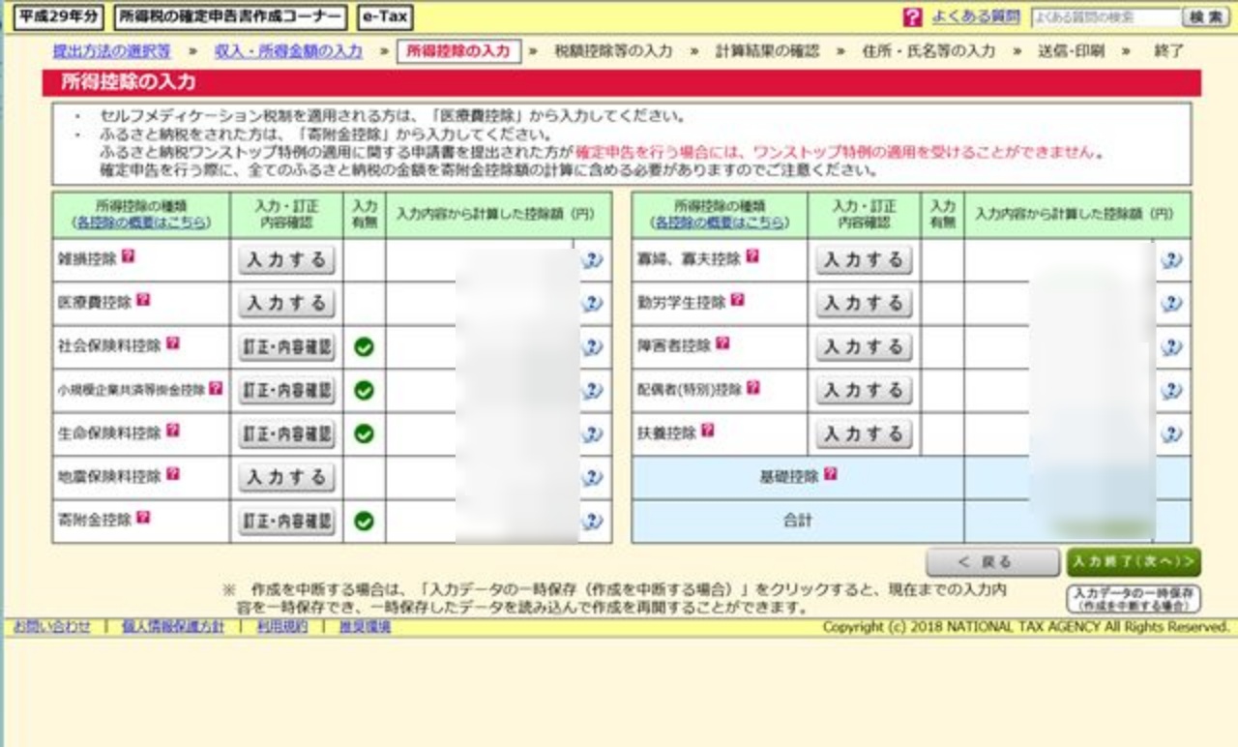The width and height of the screenshot is (1238, 747).
Task: Click green checkmark in 社会保険料控除 row
Action: point(364,346)
